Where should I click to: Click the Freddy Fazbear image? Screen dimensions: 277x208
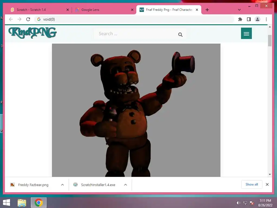click(x=136, y=110)
